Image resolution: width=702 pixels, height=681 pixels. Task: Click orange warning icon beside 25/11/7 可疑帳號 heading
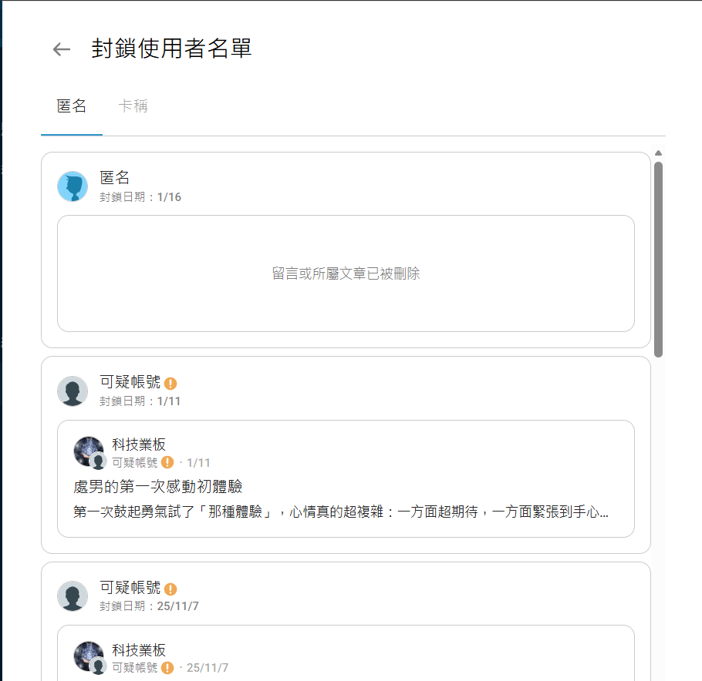tap(170, 589)
